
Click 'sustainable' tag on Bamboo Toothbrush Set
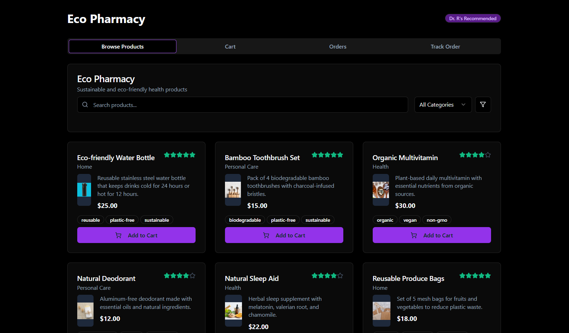(318, 220)
